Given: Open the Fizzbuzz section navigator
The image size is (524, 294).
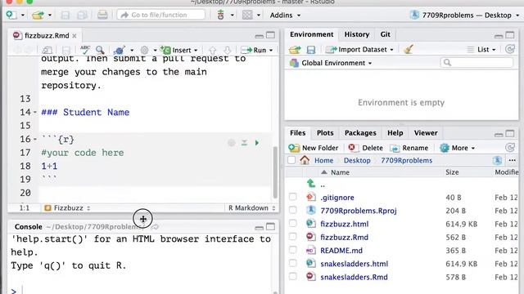Looking at the screenshot, I should [x=67, y=208].
